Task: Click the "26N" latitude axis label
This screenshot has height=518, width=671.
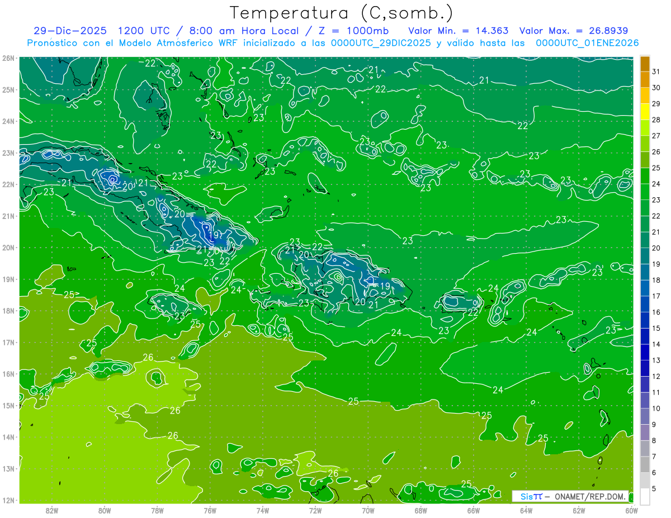Action: (x=8, y=58)
